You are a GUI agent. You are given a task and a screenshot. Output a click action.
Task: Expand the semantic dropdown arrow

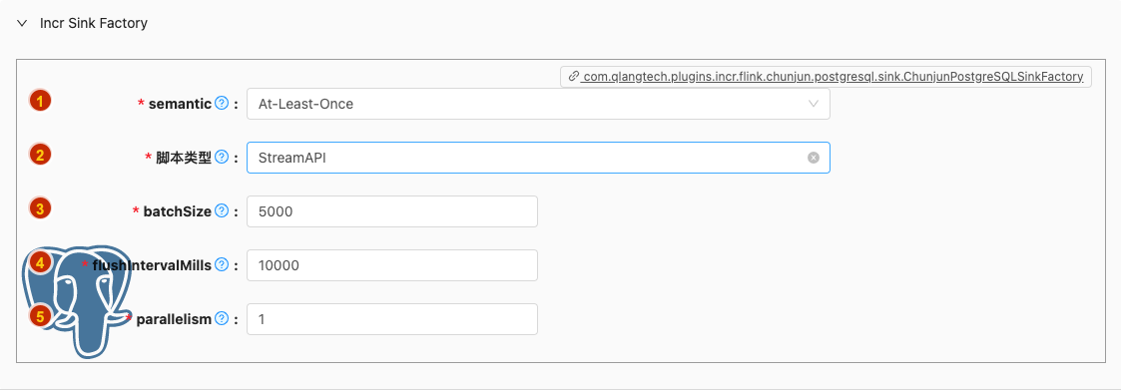tap(813, 104)
